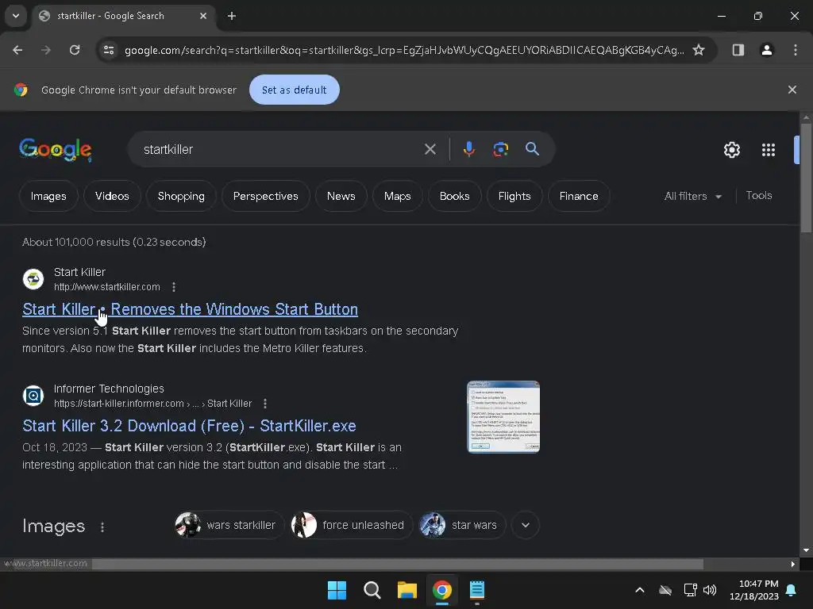Focus the startkiller search field

(280, 149)
